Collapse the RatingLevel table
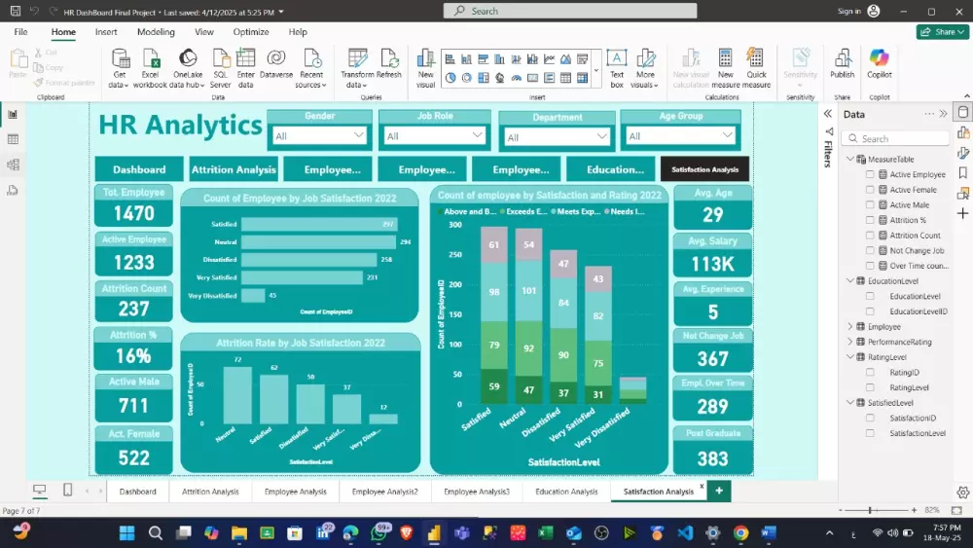Screen dimensions: 973x548 [x=850, y=357]
